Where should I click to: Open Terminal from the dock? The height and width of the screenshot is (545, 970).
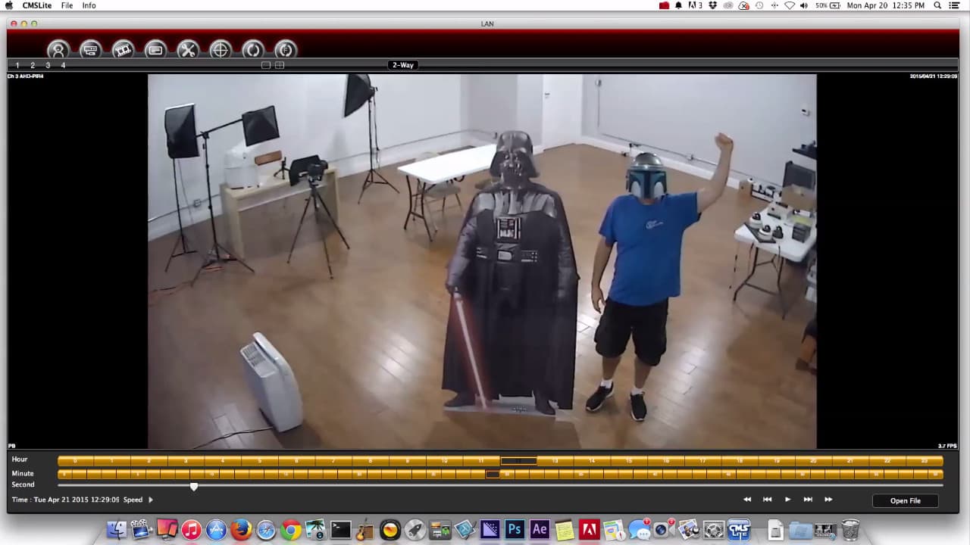click(x=341, y=529)
